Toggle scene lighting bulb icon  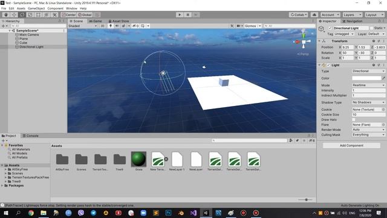(111, 26)
